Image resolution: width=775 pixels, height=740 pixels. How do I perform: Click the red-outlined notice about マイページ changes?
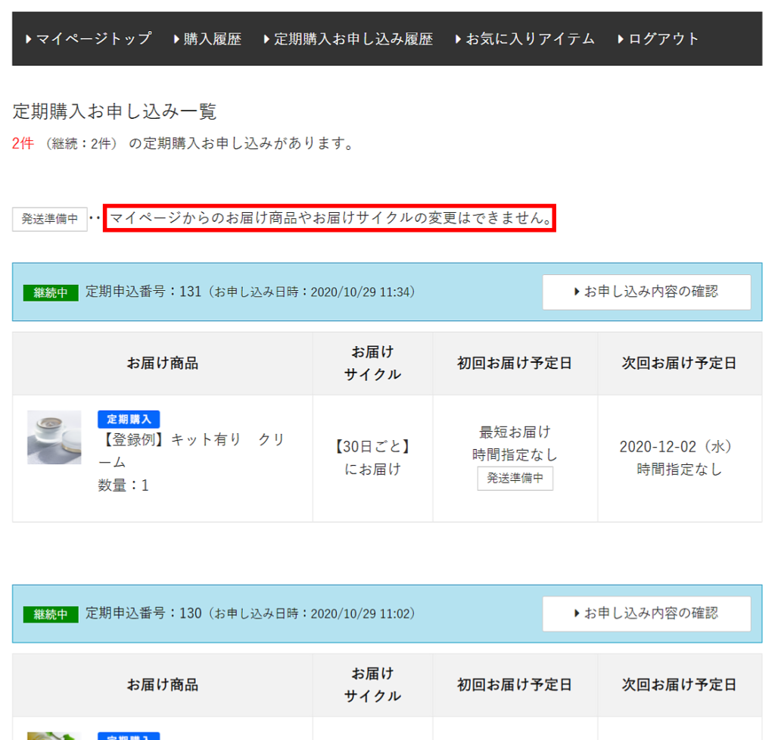click(x=329, y=218)
